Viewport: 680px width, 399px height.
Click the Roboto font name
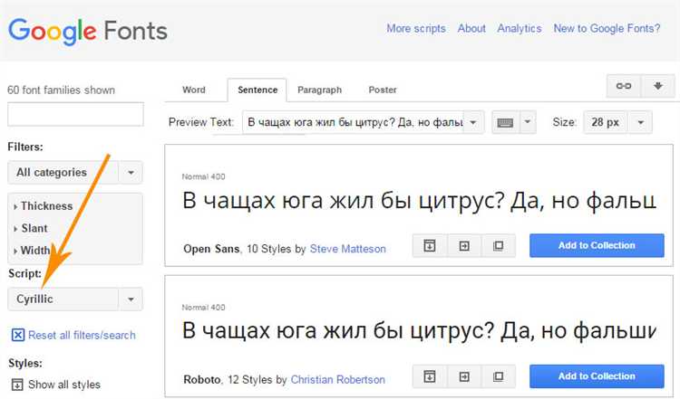[202, 380]
